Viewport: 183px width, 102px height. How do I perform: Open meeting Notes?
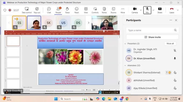pyautogui.click(x=104, y=10)
